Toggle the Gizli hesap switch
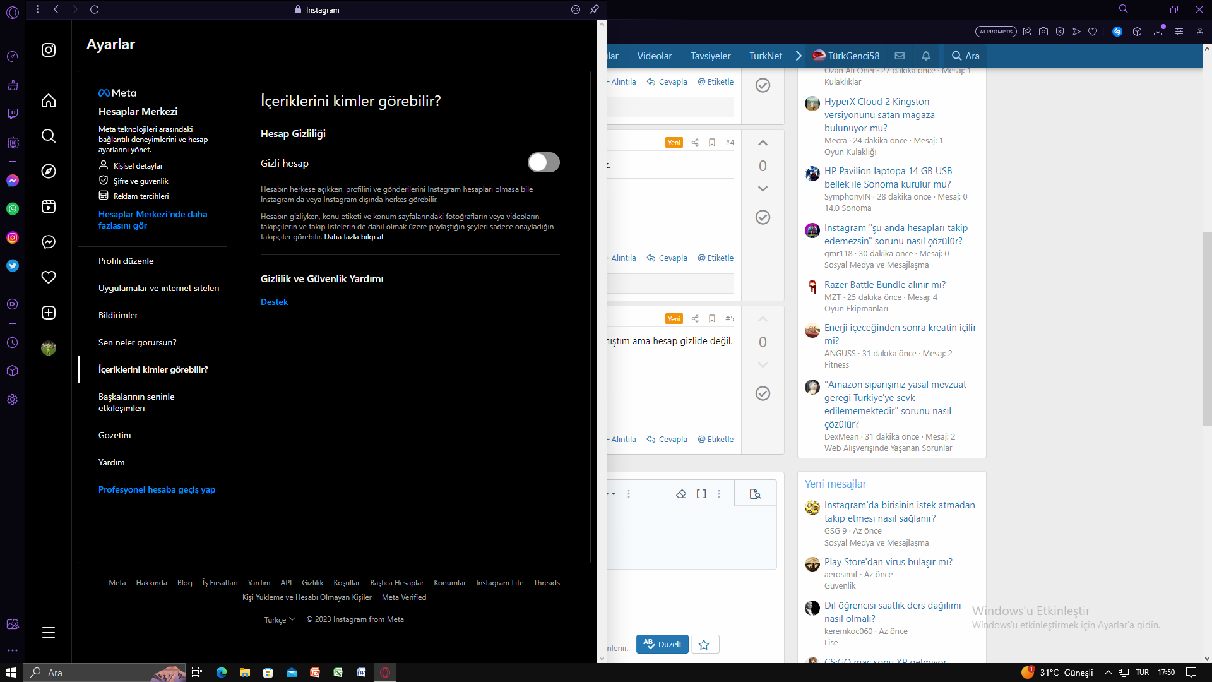The image size is (1212, 682). coord(544,163)
